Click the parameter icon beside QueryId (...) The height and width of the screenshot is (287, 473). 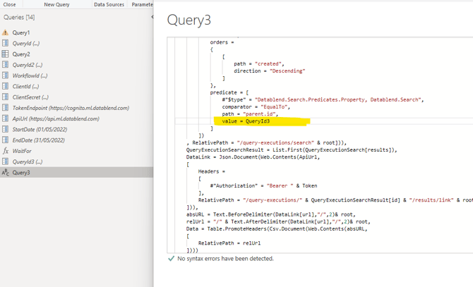pyautogui.click(x=5, y=43)
